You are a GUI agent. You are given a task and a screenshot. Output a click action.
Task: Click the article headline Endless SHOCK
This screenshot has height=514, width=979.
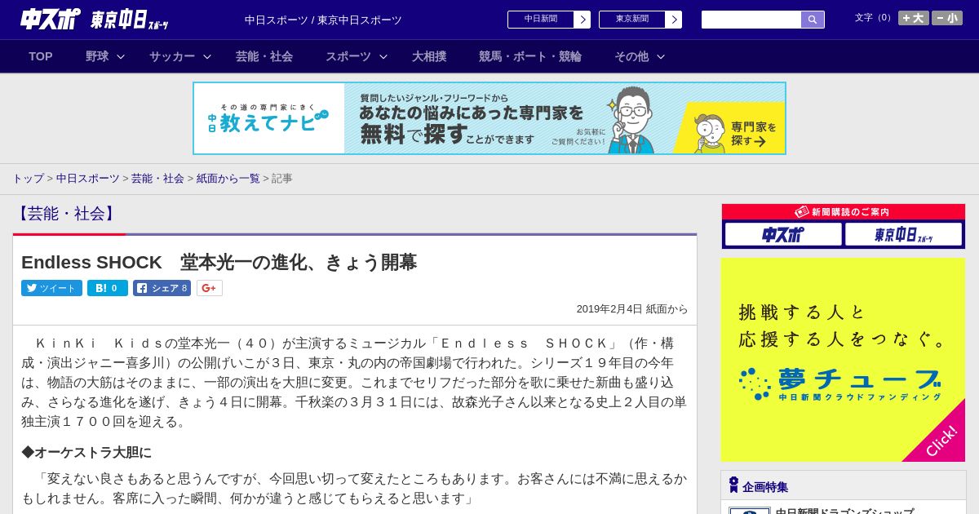pyautogui.click(x=219, y=263)
